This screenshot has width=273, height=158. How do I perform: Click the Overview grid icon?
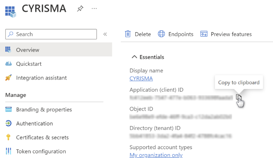[8, 50]
